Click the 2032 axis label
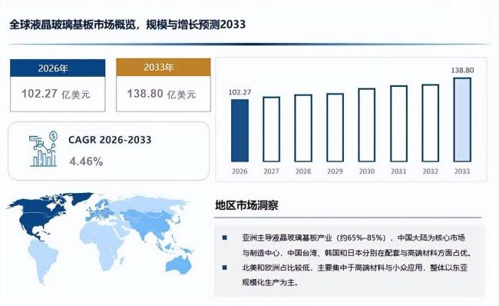The width and height of the screenshot is (499, 306). click(430, 171)
